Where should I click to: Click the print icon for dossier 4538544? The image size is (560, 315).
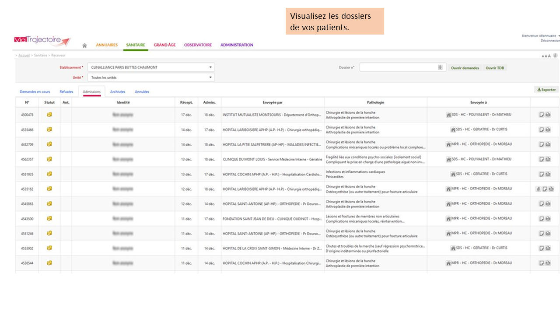(x=548, y=263)
